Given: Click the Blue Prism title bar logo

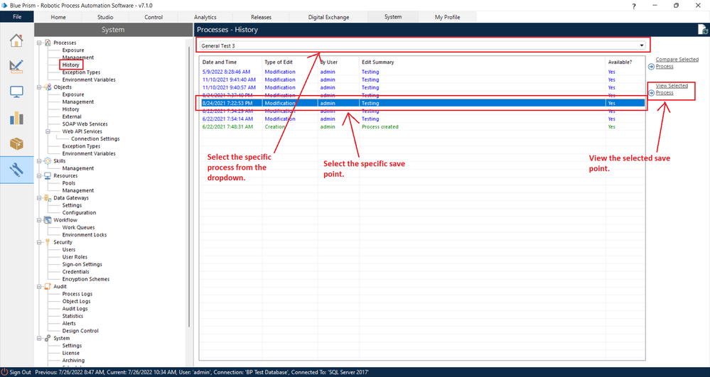Looking at the screenshot, I should coord(4,6).
